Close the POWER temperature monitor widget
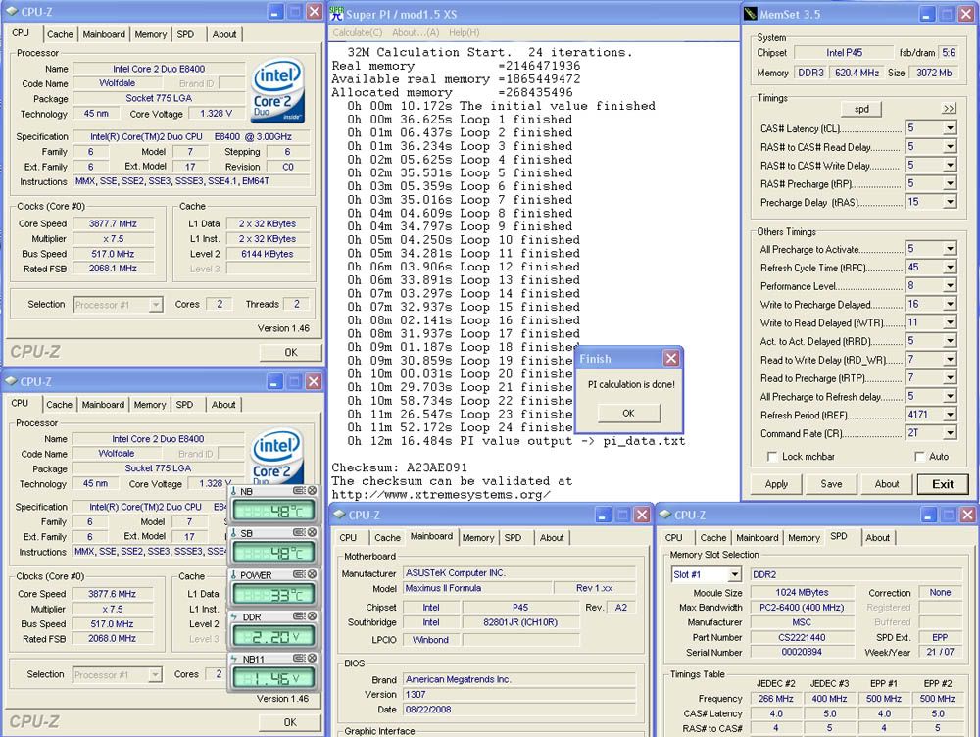Viewport: 980px width, 737px height. [x=312, y=574]
